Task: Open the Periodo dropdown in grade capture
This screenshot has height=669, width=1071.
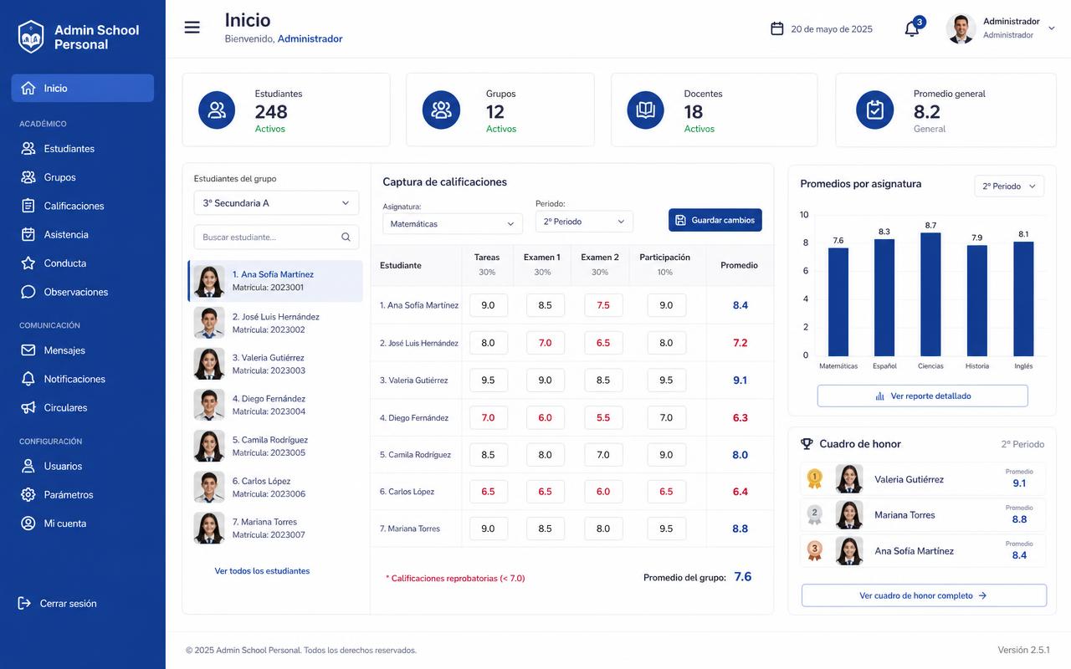Action: coord(584,222)
